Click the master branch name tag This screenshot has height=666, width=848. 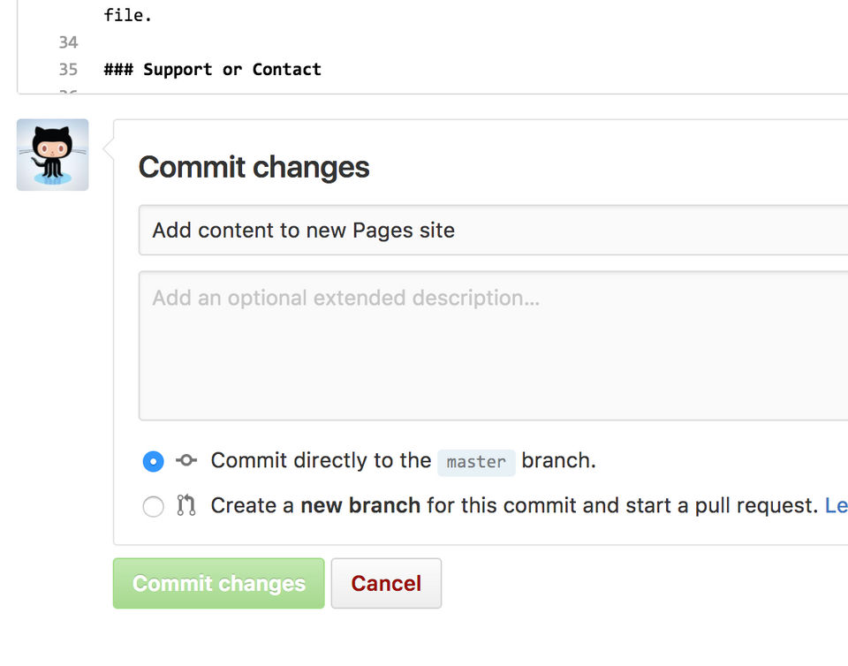pyautogui.click(x=476, y=462)
